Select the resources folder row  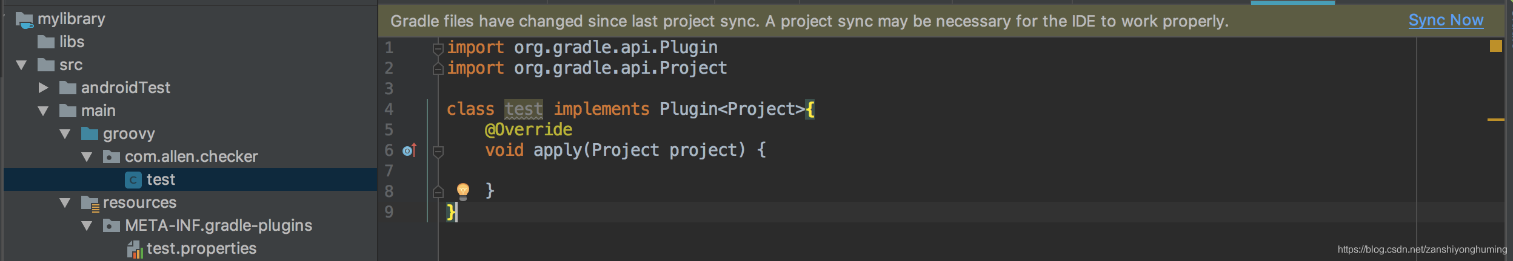190,202
